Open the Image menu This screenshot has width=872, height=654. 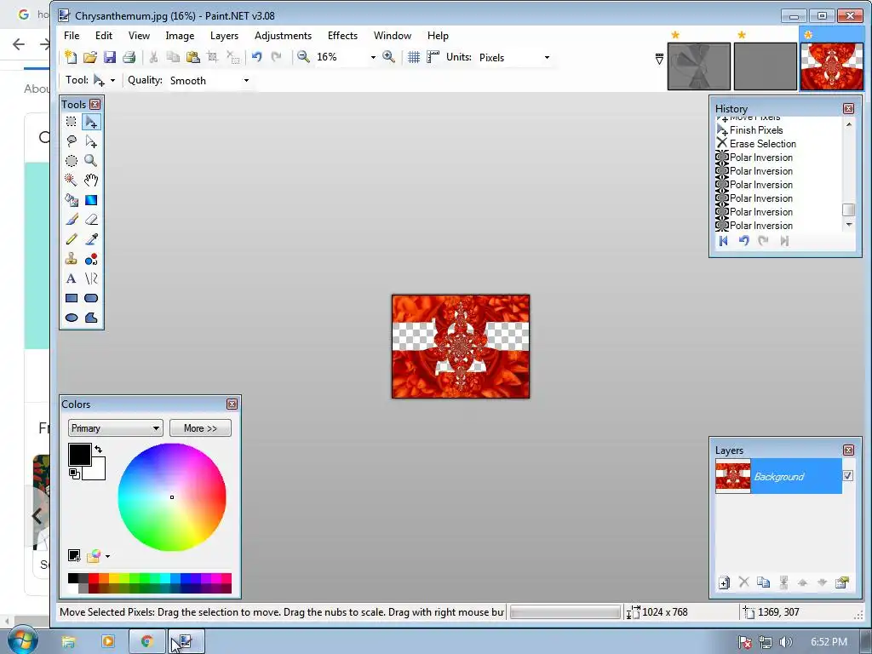point(180,36)
